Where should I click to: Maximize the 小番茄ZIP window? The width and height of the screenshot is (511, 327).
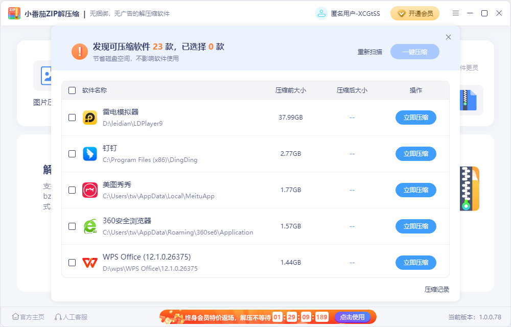coord(484,13)
